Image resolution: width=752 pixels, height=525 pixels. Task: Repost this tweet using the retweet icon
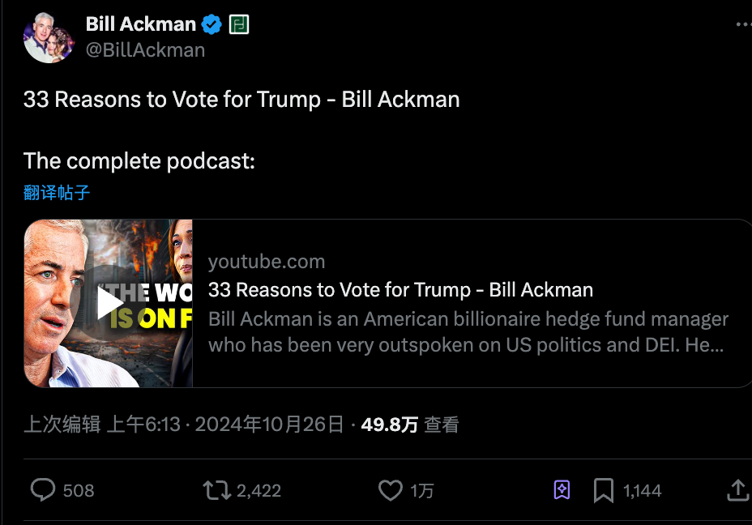click(x=216, y=490)
